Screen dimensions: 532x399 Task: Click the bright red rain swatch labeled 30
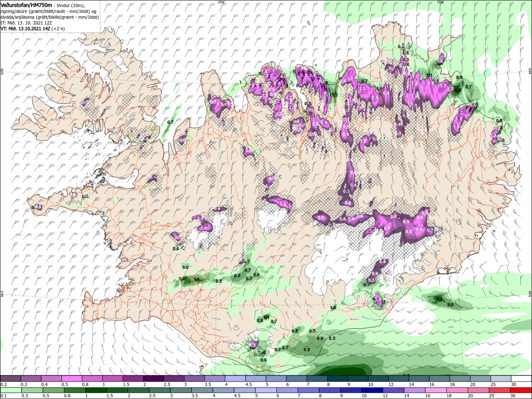click(520, 390)
